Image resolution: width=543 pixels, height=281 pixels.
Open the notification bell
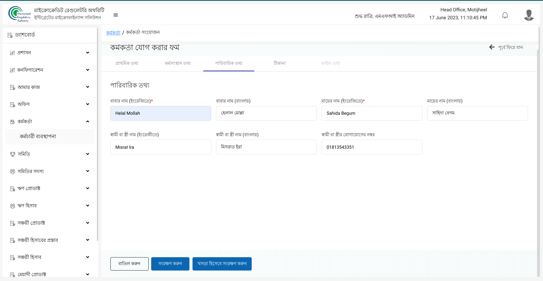coord(505,15)
